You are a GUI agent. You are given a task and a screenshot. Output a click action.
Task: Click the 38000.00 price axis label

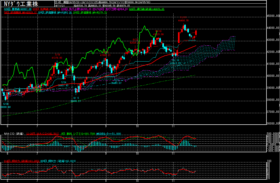coord(273,100)
